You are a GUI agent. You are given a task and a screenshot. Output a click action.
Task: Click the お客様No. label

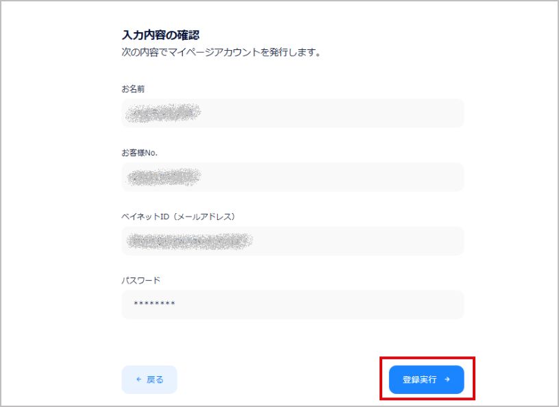(x=139, y=153)
